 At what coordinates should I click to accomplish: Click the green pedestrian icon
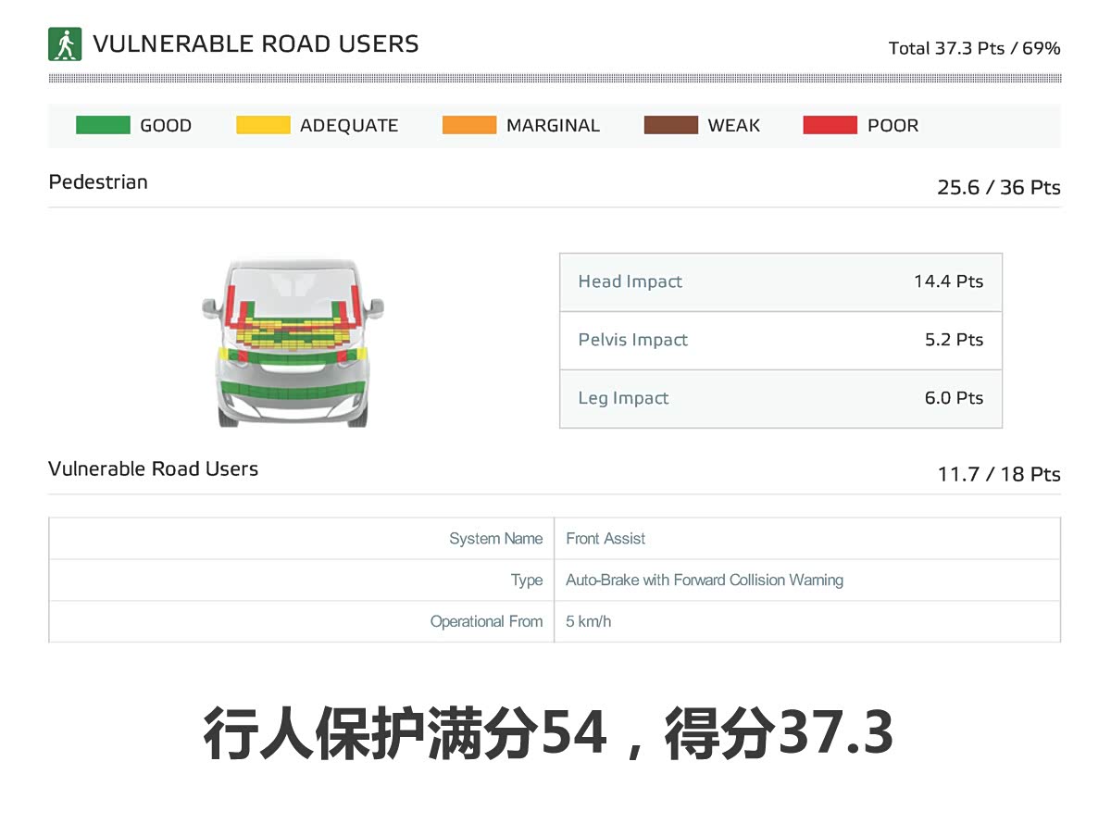click(x=65, y=44)
